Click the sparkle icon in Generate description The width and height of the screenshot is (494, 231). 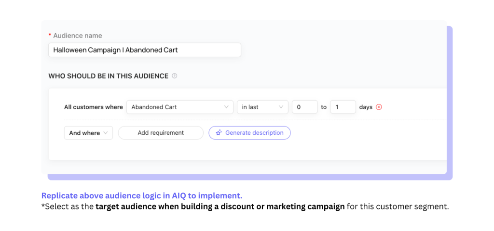coord(219,133)
